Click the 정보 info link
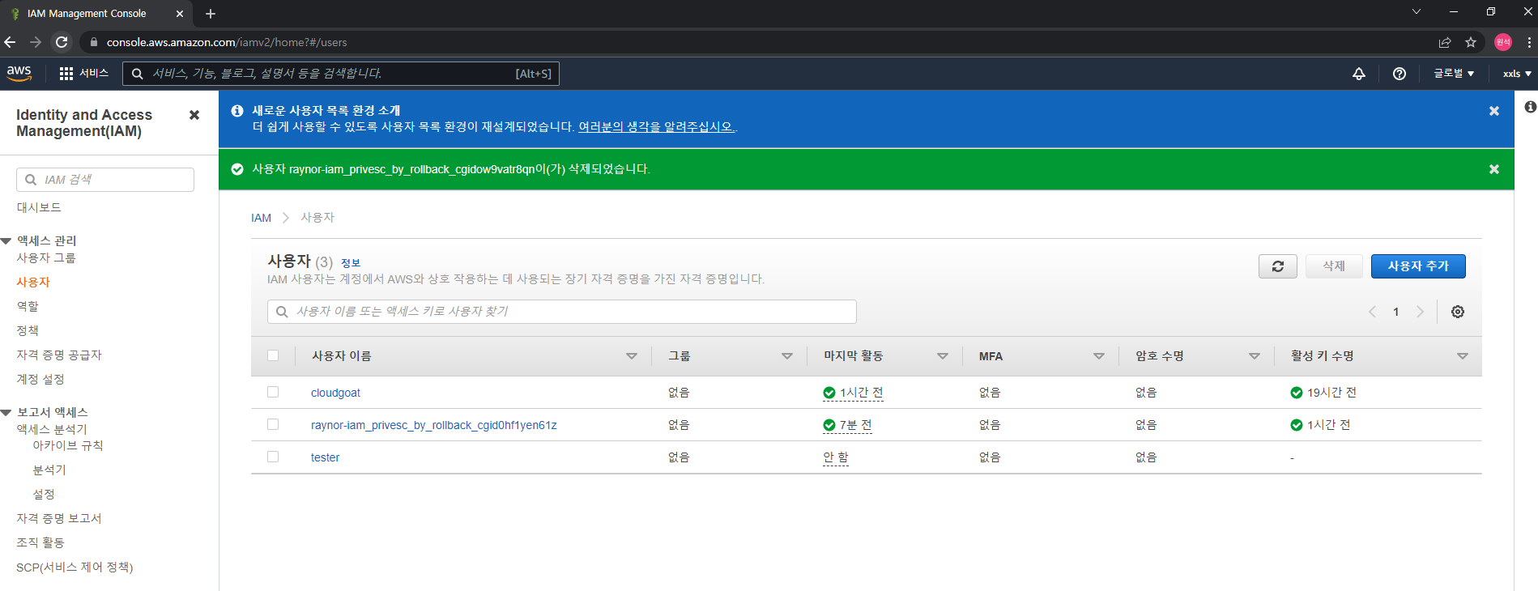 pos(351,263)
